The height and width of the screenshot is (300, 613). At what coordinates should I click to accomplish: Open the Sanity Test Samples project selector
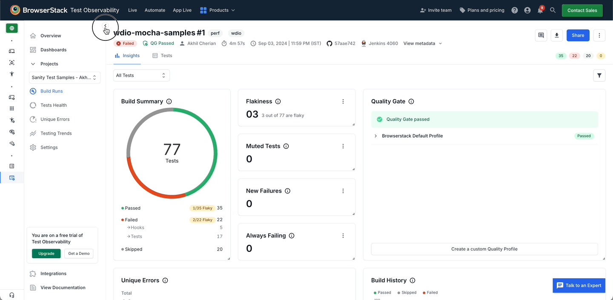pos(65,78)
